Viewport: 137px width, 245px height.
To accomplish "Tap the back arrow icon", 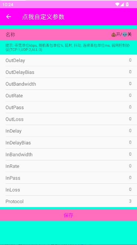I will pos(9,17).
